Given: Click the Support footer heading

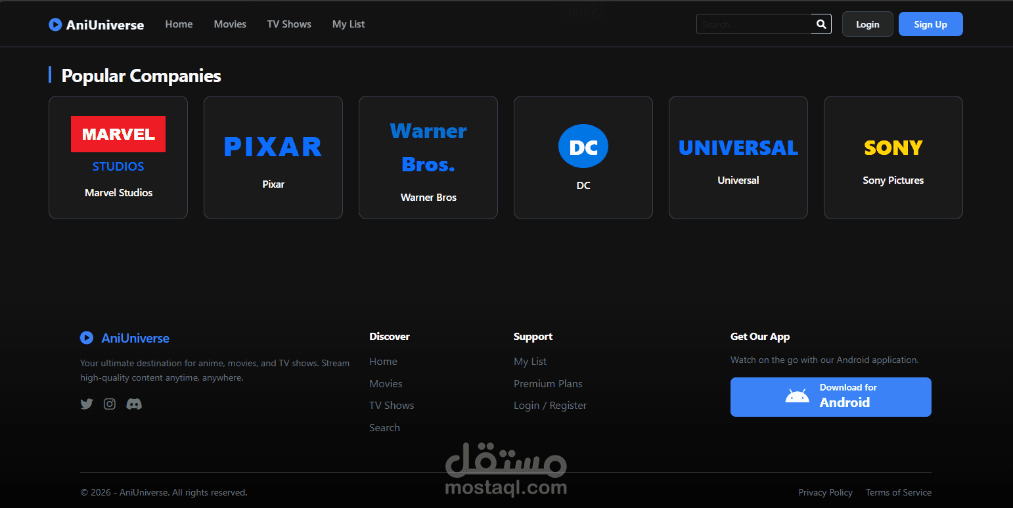Looking at the screenshot, I should [x=533, y=337].
